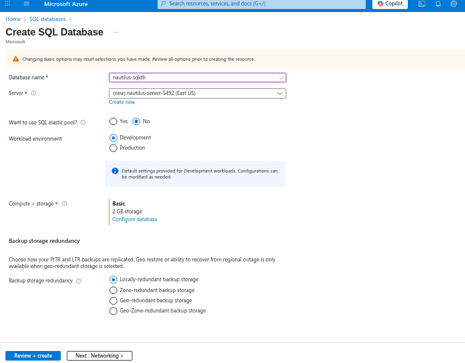This screenshot has width=465, height=363.
Task: Open the ellipsis menu beside Create SQL Database
Action: (x=116, y=32)
